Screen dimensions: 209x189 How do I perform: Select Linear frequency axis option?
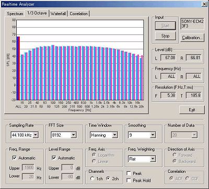[x=94, y=161]
